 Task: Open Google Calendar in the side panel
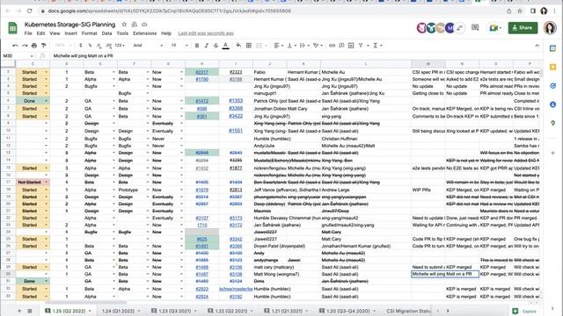553,48
